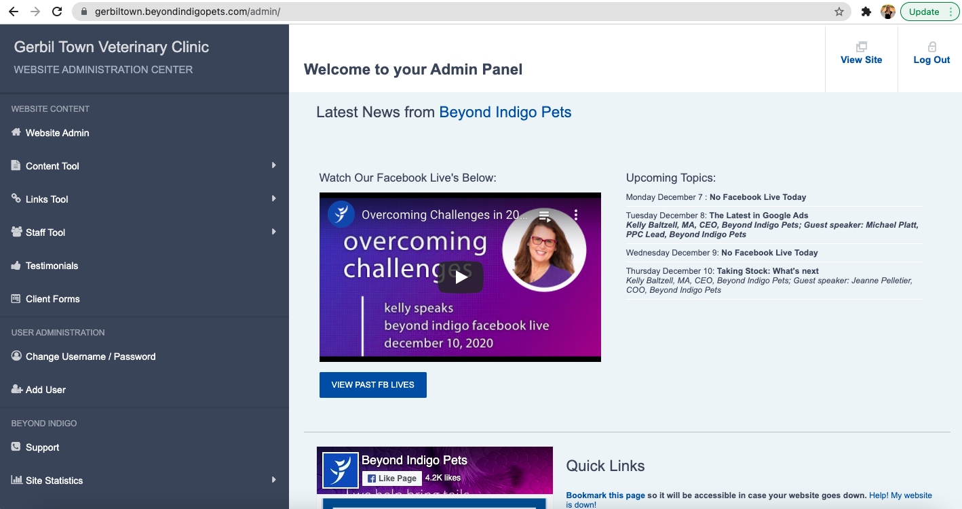
Task: Expand the Links Tool submenu arrow
Action: click(x=274, y=198)
